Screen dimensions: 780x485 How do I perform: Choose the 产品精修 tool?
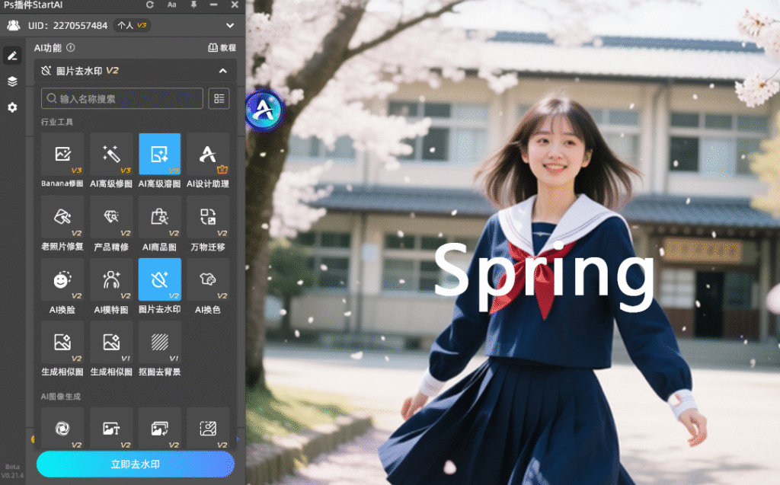[111, 218]
